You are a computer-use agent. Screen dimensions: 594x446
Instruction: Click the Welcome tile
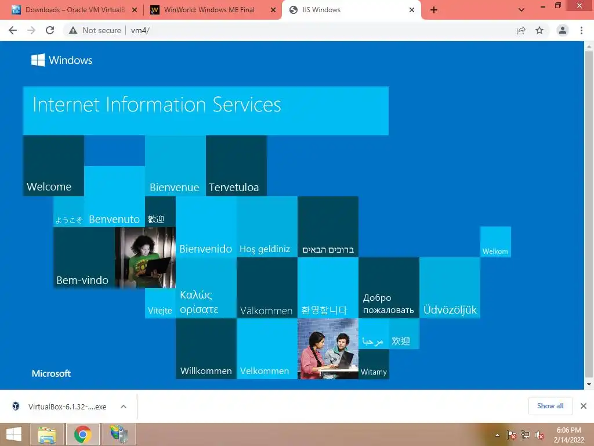(53, 166)
